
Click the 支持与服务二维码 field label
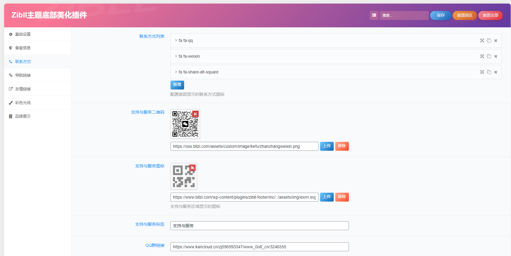click(x=148, y=112)
